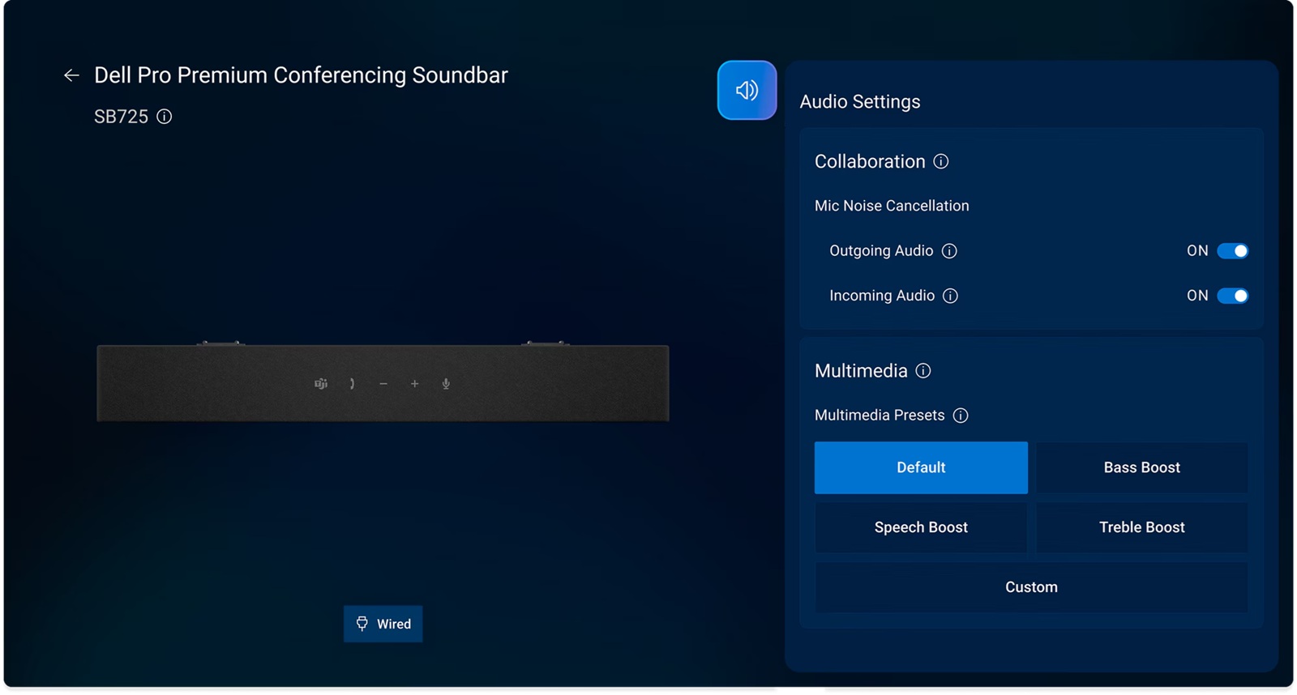This screenshot has width=1297, height=695.
Task: Click the Teams icon on the soundbar
Action: [x=321, y=384]
